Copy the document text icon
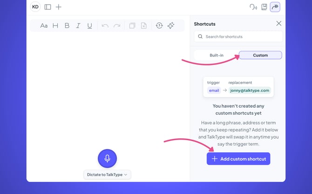This screenshot has width=312, height=194. pyautogui.click(x=132, y=26)
